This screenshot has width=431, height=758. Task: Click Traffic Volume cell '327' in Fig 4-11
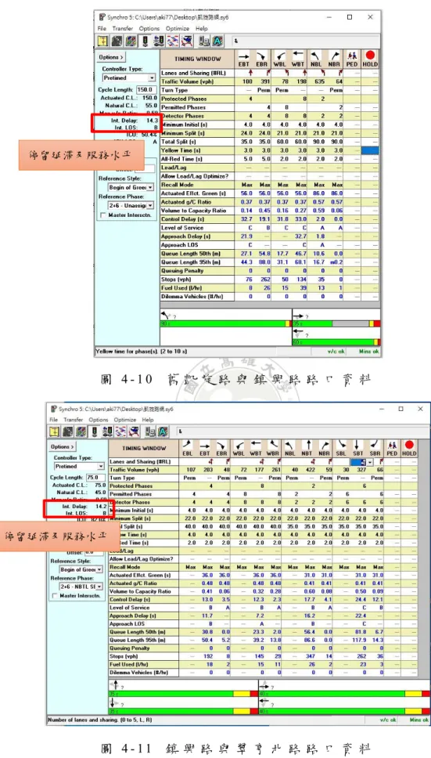tap(360, 469)
